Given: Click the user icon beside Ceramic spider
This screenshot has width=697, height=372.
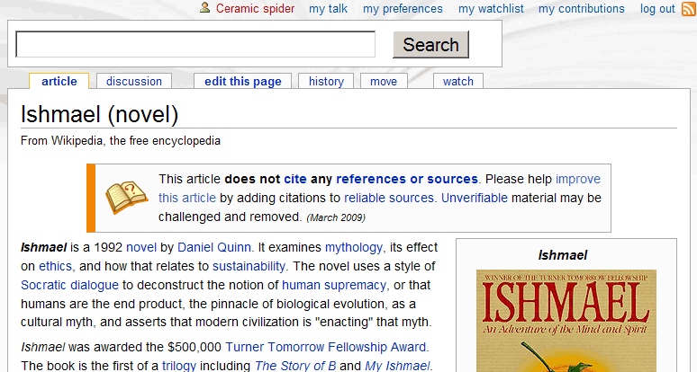Looking at the screenshot, I should pos(204,7).
